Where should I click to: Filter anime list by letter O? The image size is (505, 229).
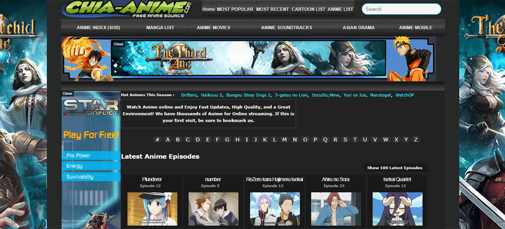click(305, 140)
